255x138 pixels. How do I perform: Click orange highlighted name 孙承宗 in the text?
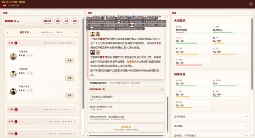tap(130, 62)
